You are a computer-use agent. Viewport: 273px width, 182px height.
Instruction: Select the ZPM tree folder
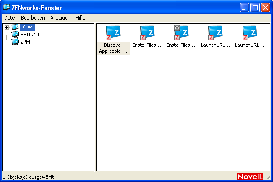[25, 42]
